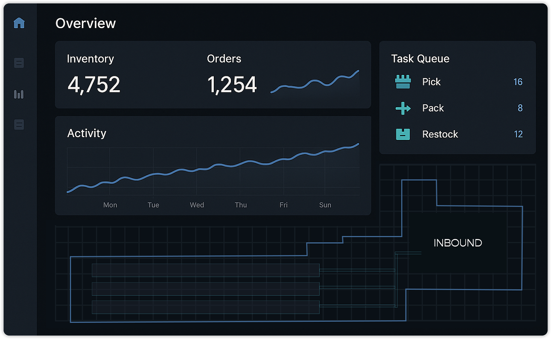
Task: Click the Overview page title
Action: tap(85, 23)
